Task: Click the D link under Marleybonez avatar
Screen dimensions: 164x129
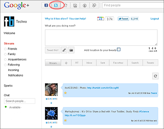Action: pyautogui.click(x=51, y=127)
